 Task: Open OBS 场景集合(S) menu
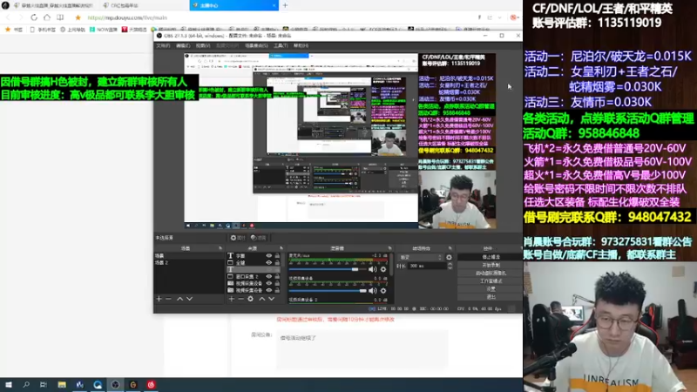click(x=256, y=46)
